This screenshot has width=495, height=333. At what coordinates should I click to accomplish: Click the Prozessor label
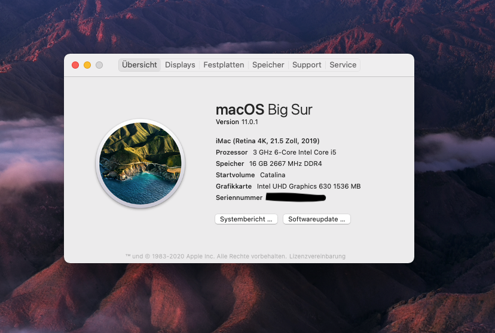point(231,152)
